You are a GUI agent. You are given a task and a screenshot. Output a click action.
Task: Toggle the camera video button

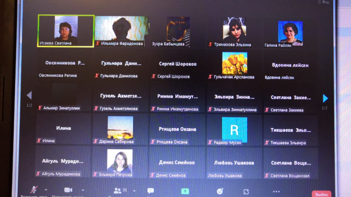click(68, 190)
